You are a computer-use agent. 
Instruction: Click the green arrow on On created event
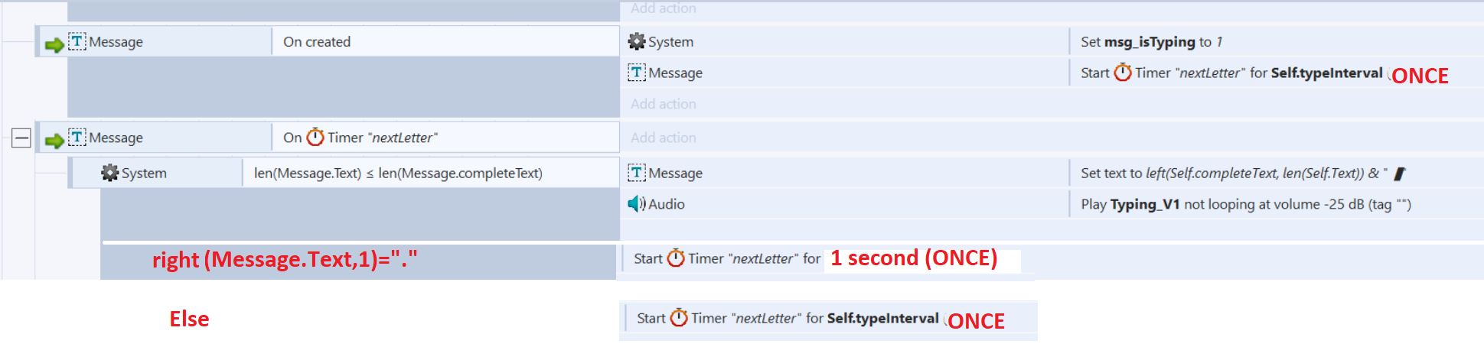[54, 45]
